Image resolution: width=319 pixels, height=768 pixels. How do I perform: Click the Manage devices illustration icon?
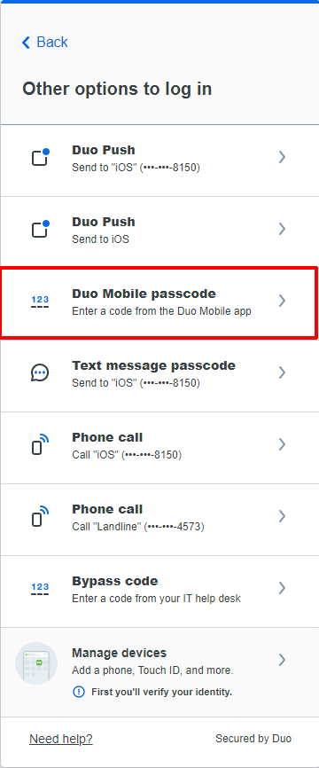pos(36,662)
